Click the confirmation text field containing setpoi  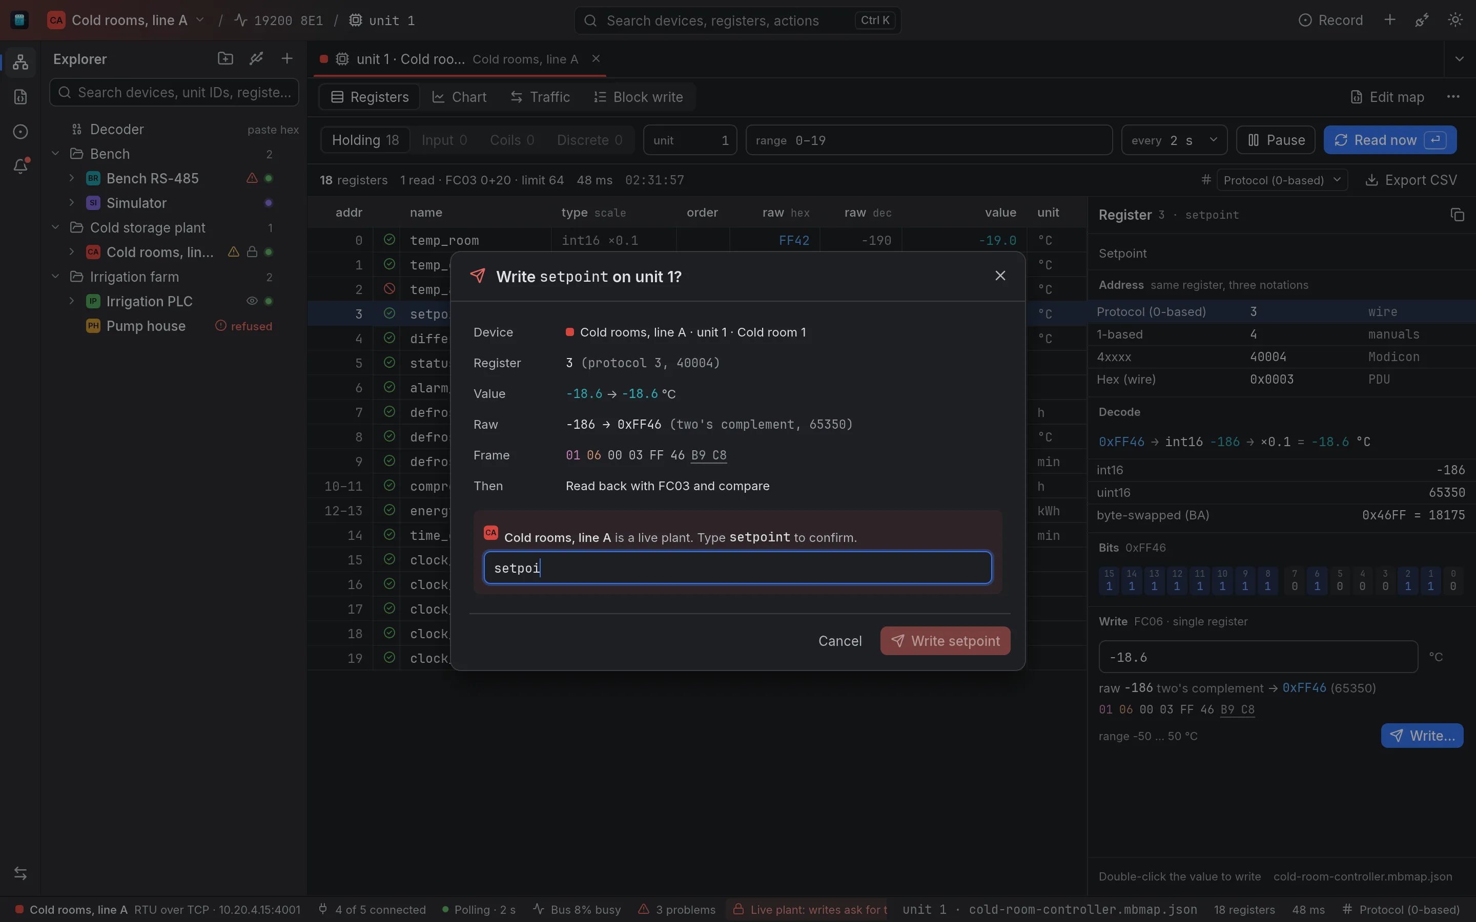[738, 568]
